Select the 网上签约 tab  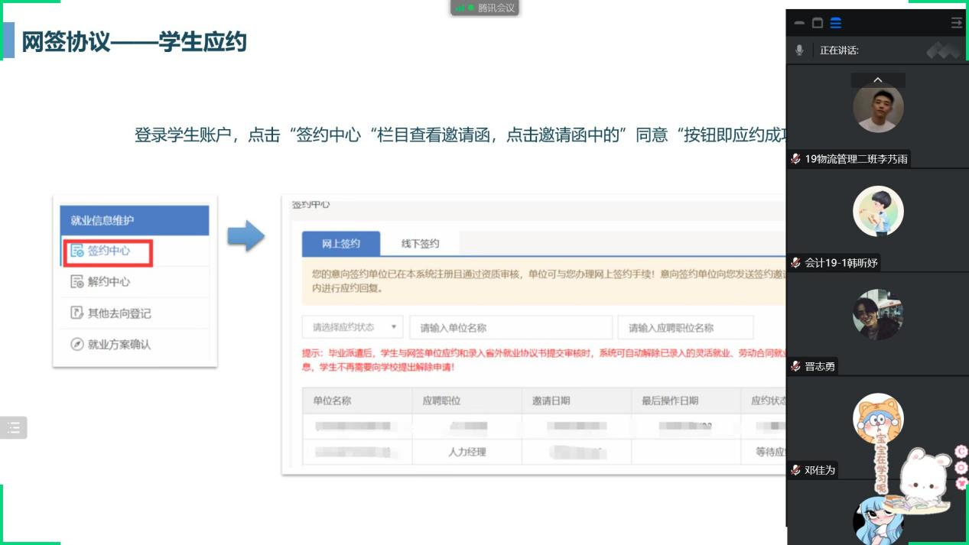coord(340,244)
